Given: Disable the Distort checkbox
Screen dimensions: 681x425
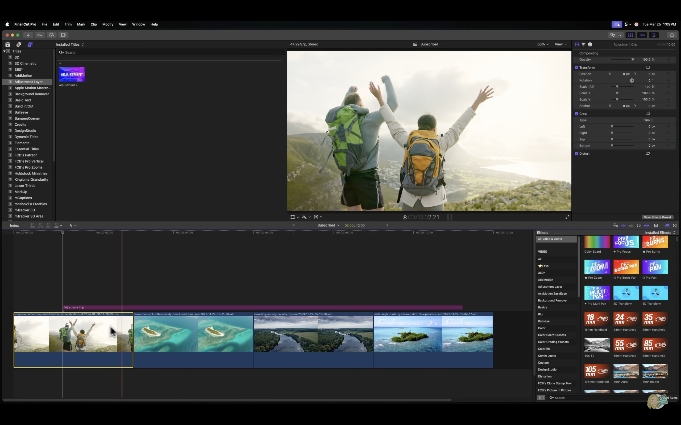Looking at the screenshot, I should pos(577,154).
